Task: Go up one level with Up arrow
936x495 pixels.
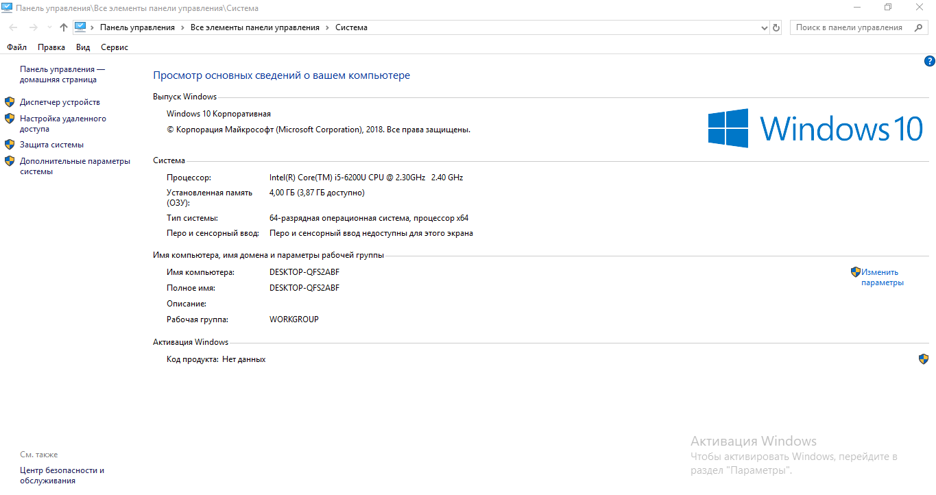Action: (x=64, y=27)
